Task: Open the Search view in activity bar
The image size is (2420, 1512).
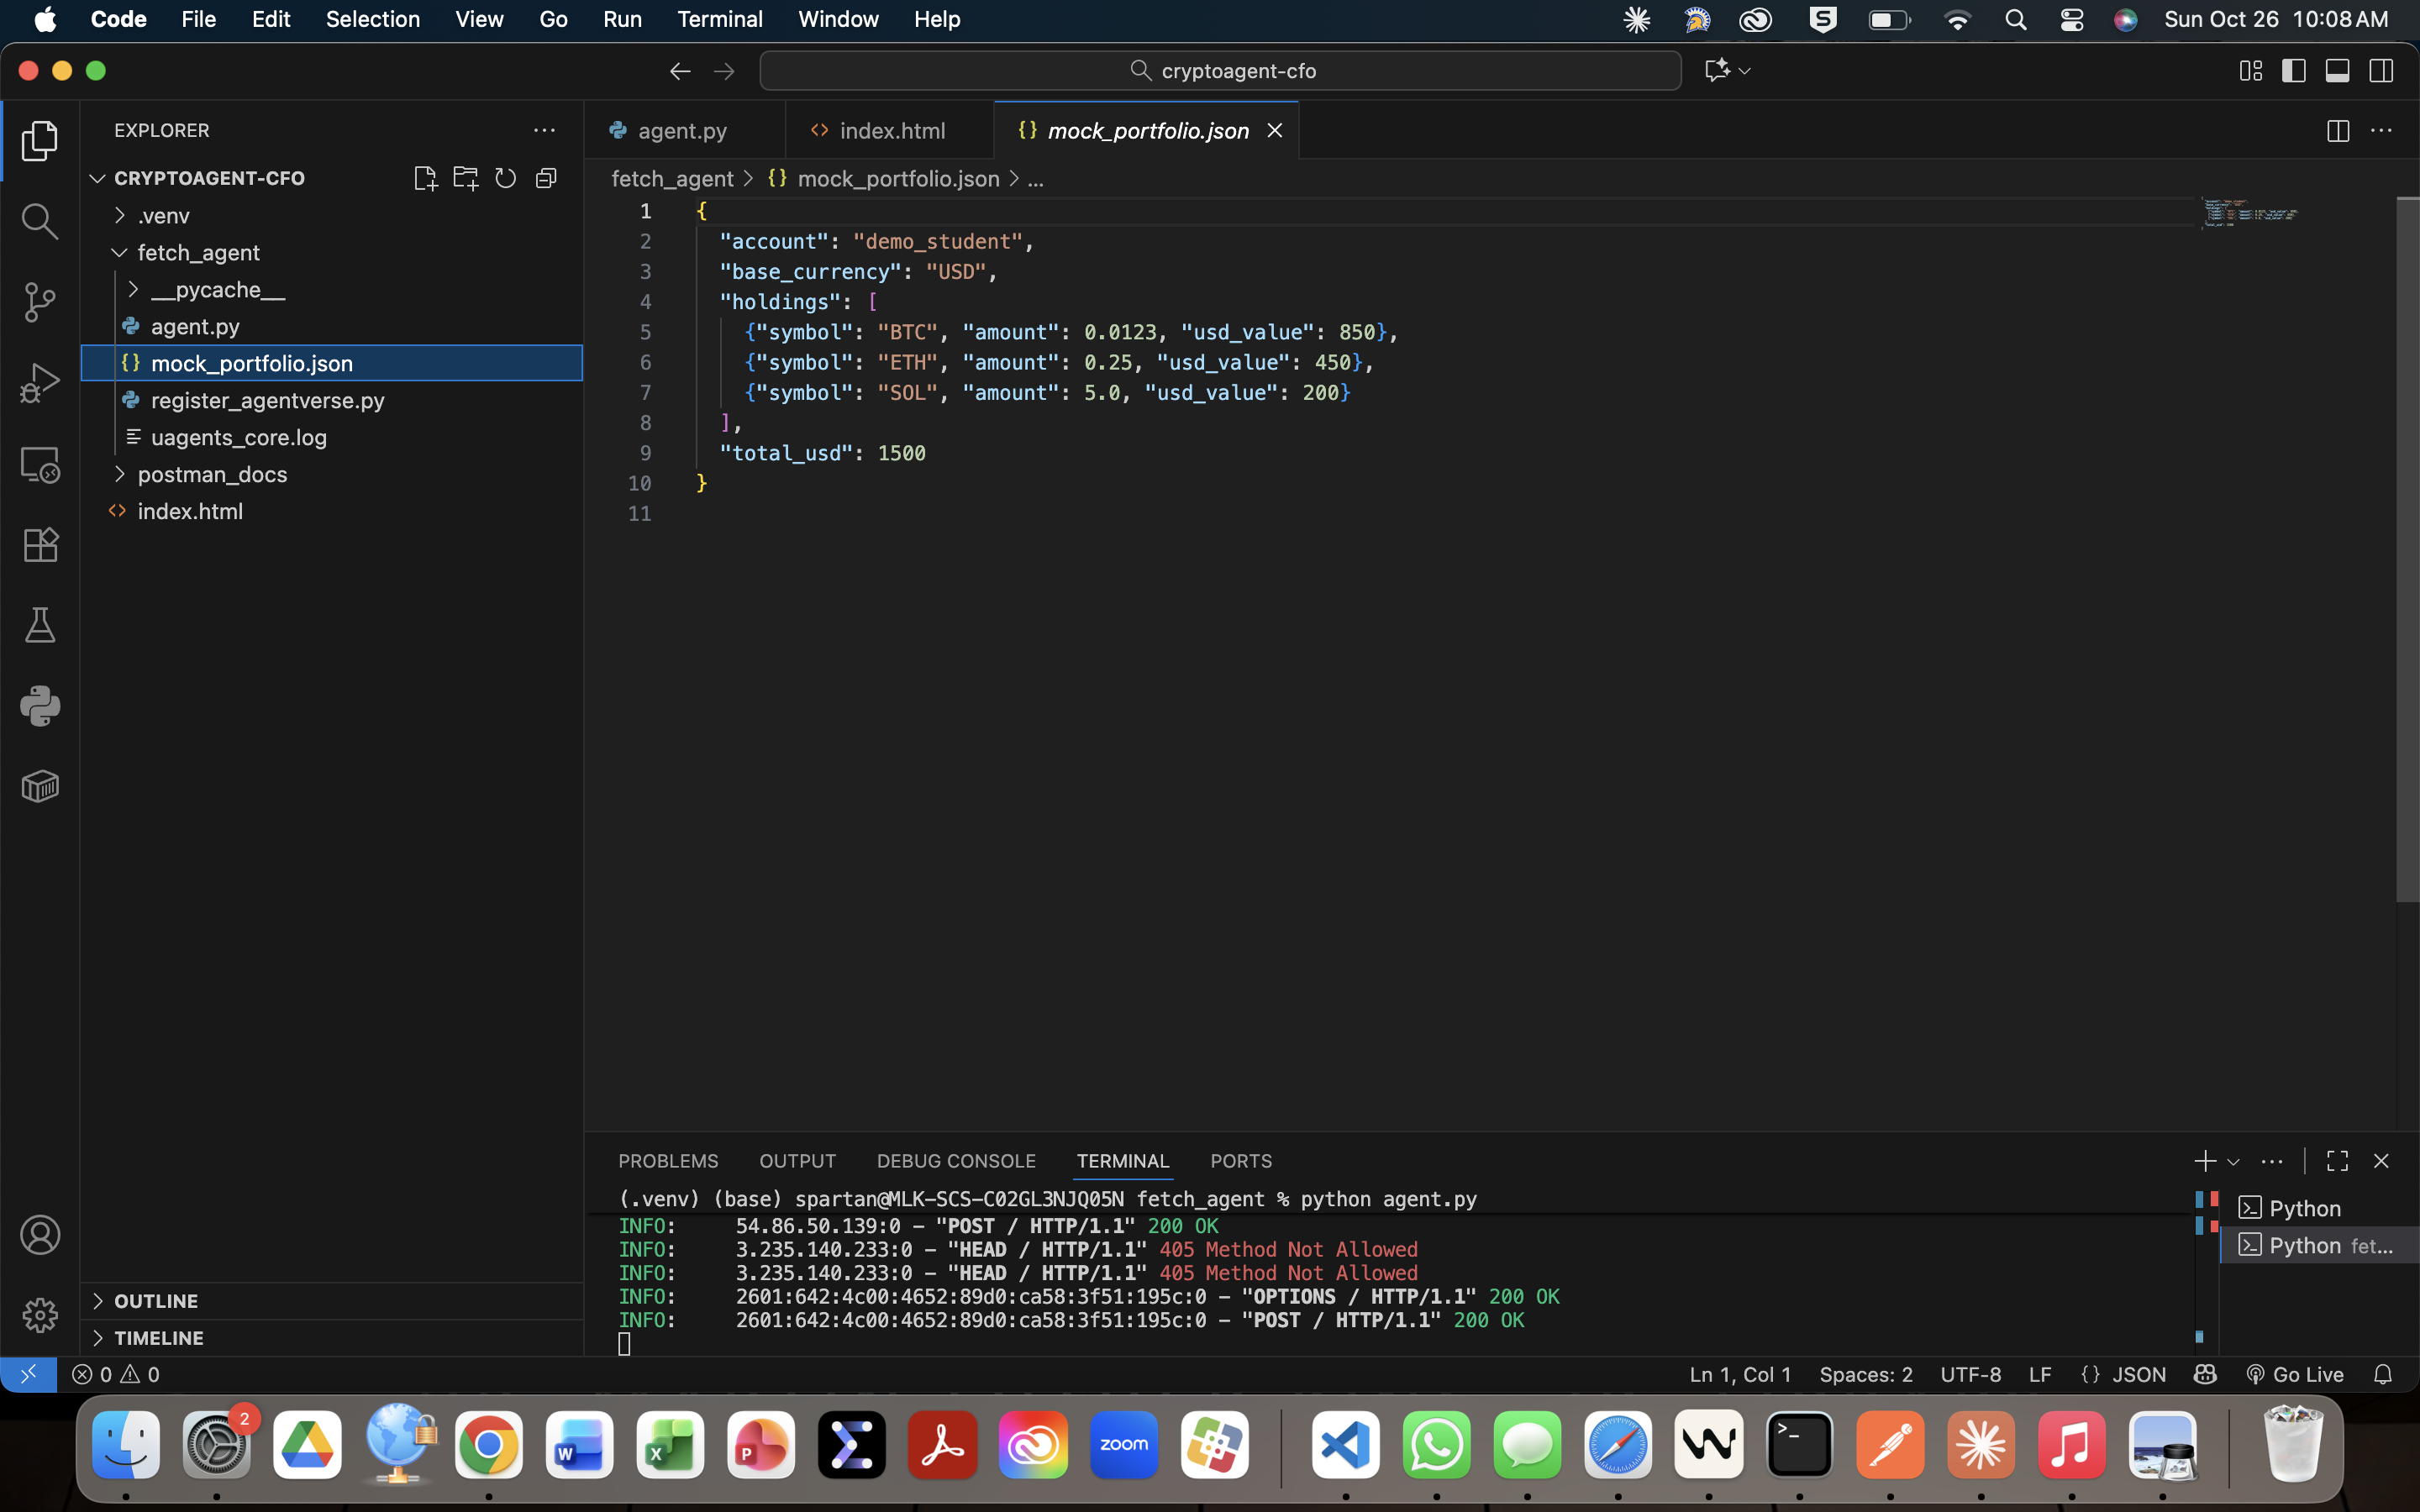Action: pyautogui.click(x=39, y=221)
